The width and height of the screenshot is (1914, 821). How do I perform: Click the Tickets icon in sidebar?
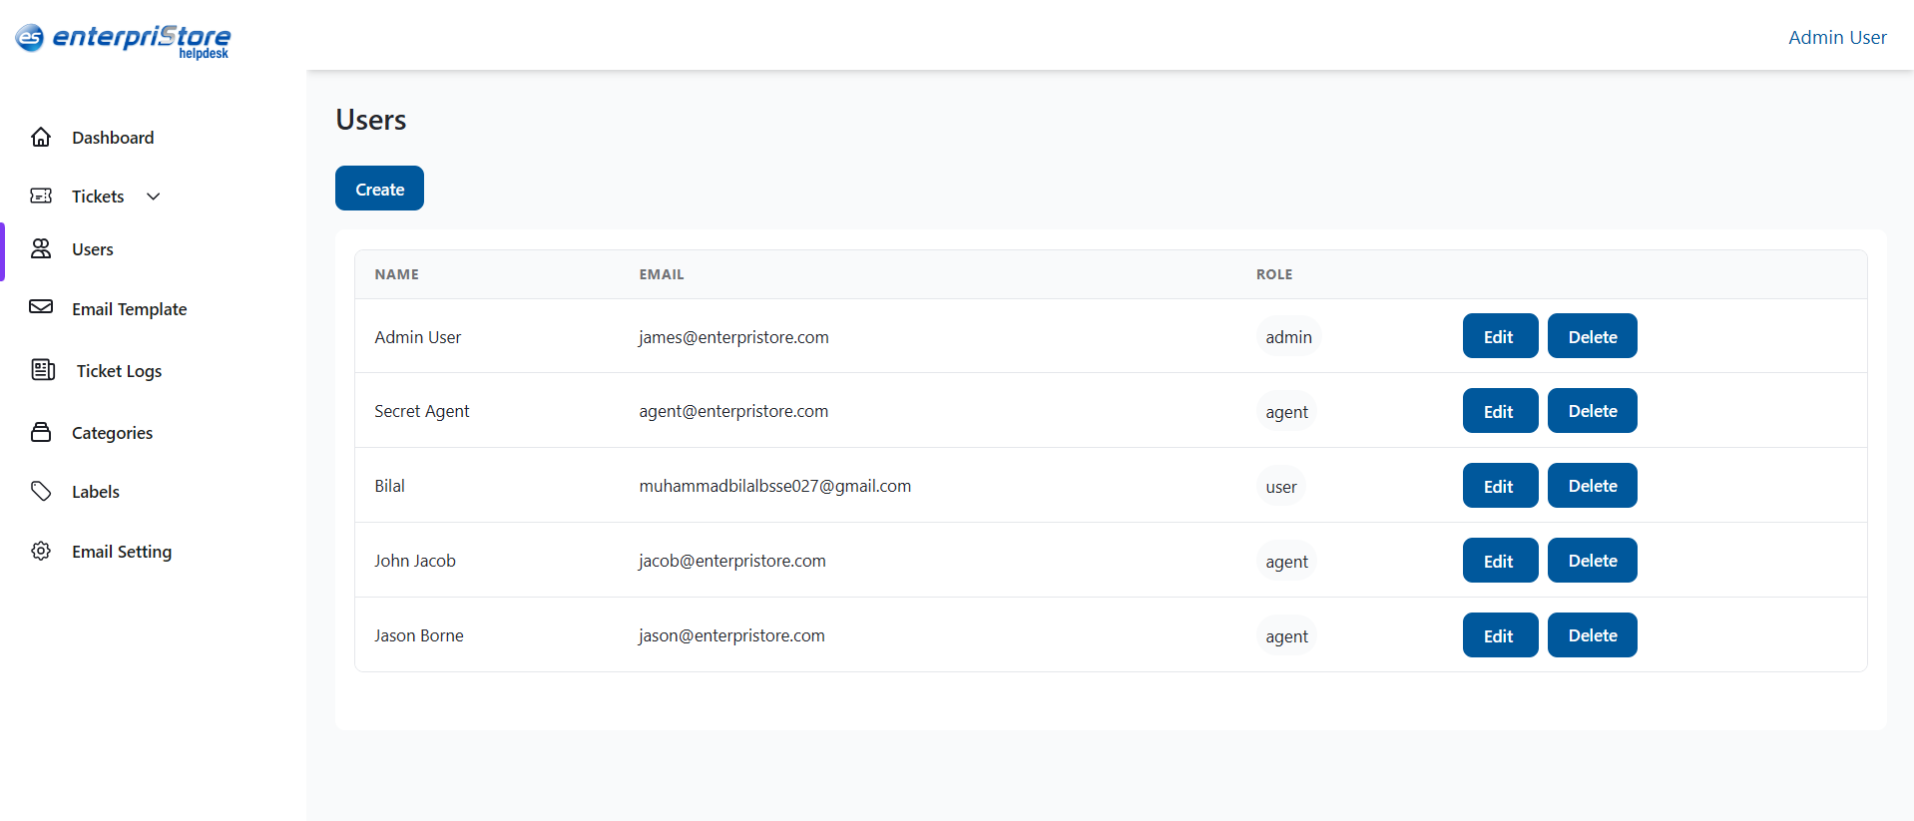pyautogui.click(x=41, y=196)
